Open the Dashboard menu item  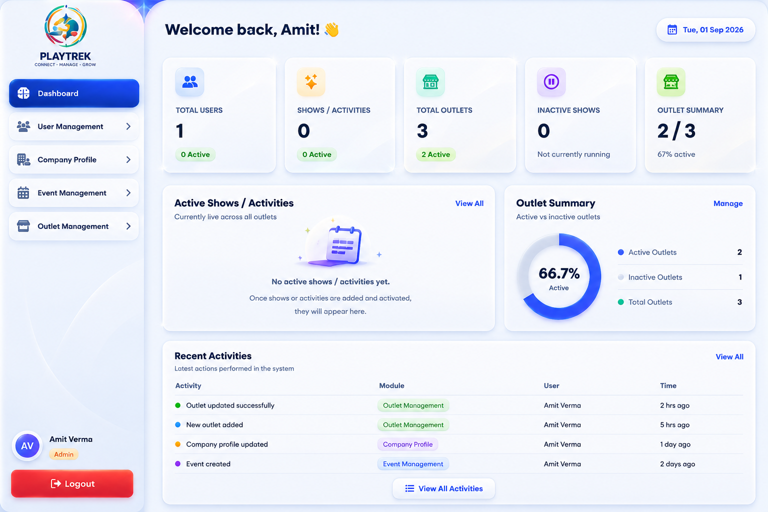point(74,93)
